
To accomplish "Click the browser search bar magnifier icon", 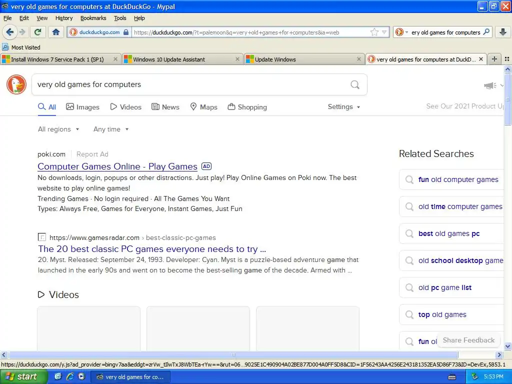I will (486, 32).
